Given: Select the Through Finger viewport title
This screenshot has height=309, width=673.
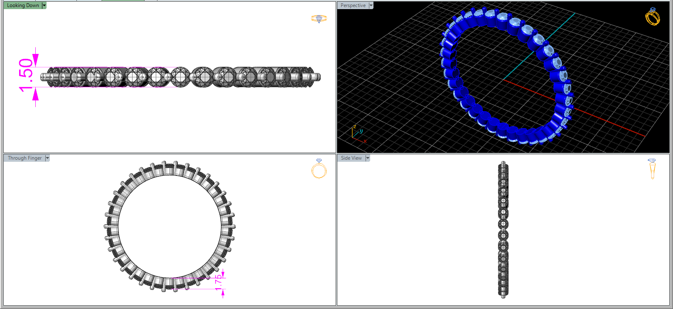Looking at the screenshot, I should (25, 158).
